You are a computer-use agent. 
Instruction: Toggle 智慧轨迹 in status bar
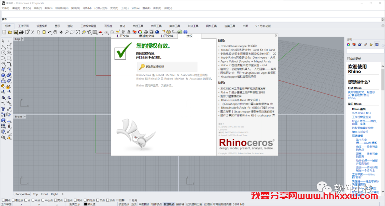[169, 204]
